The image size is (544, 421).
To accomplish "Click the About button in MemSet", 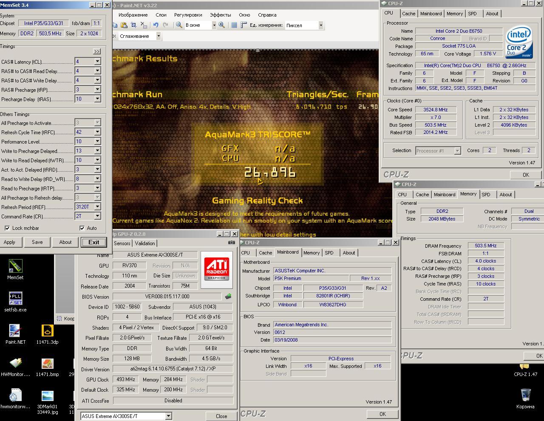I will [65, 242].
